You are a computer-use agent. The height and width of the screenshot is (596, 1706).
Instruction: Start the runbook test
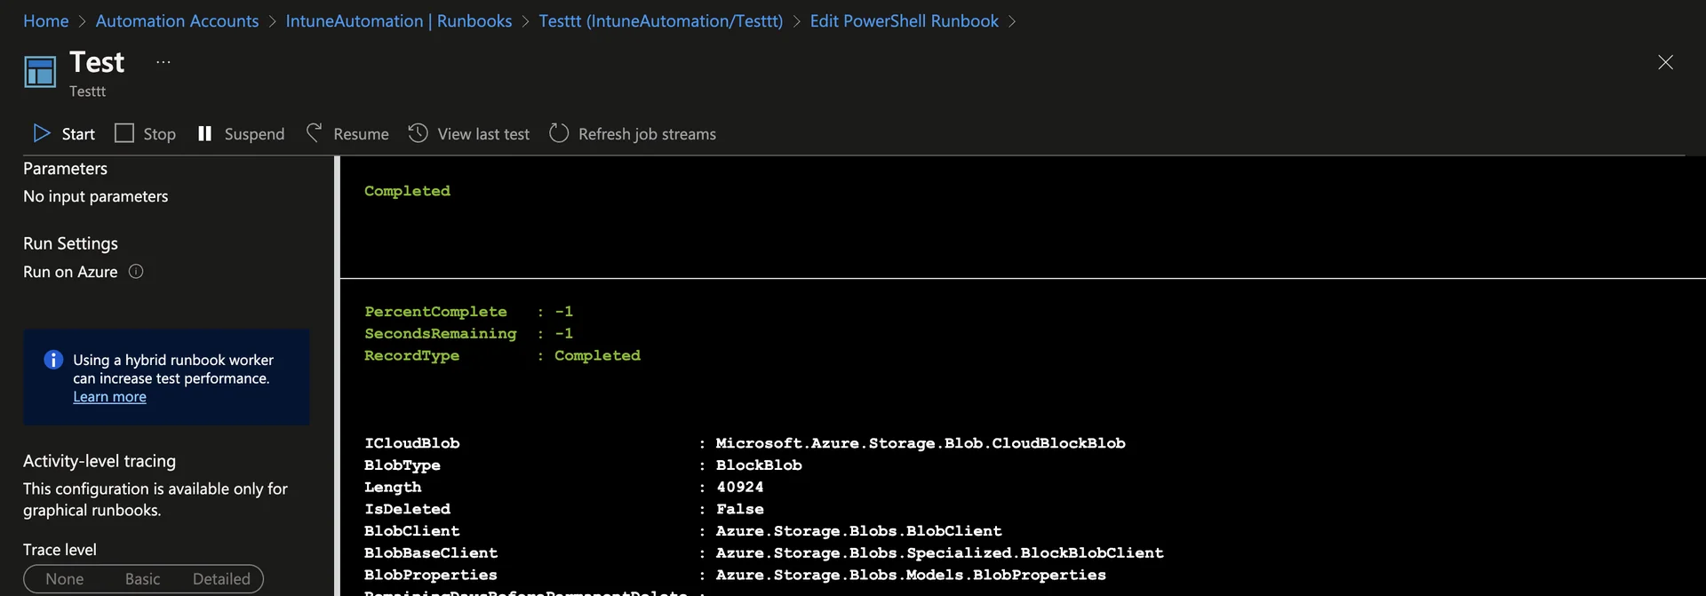pyautogui.click(x=64, y=133)
